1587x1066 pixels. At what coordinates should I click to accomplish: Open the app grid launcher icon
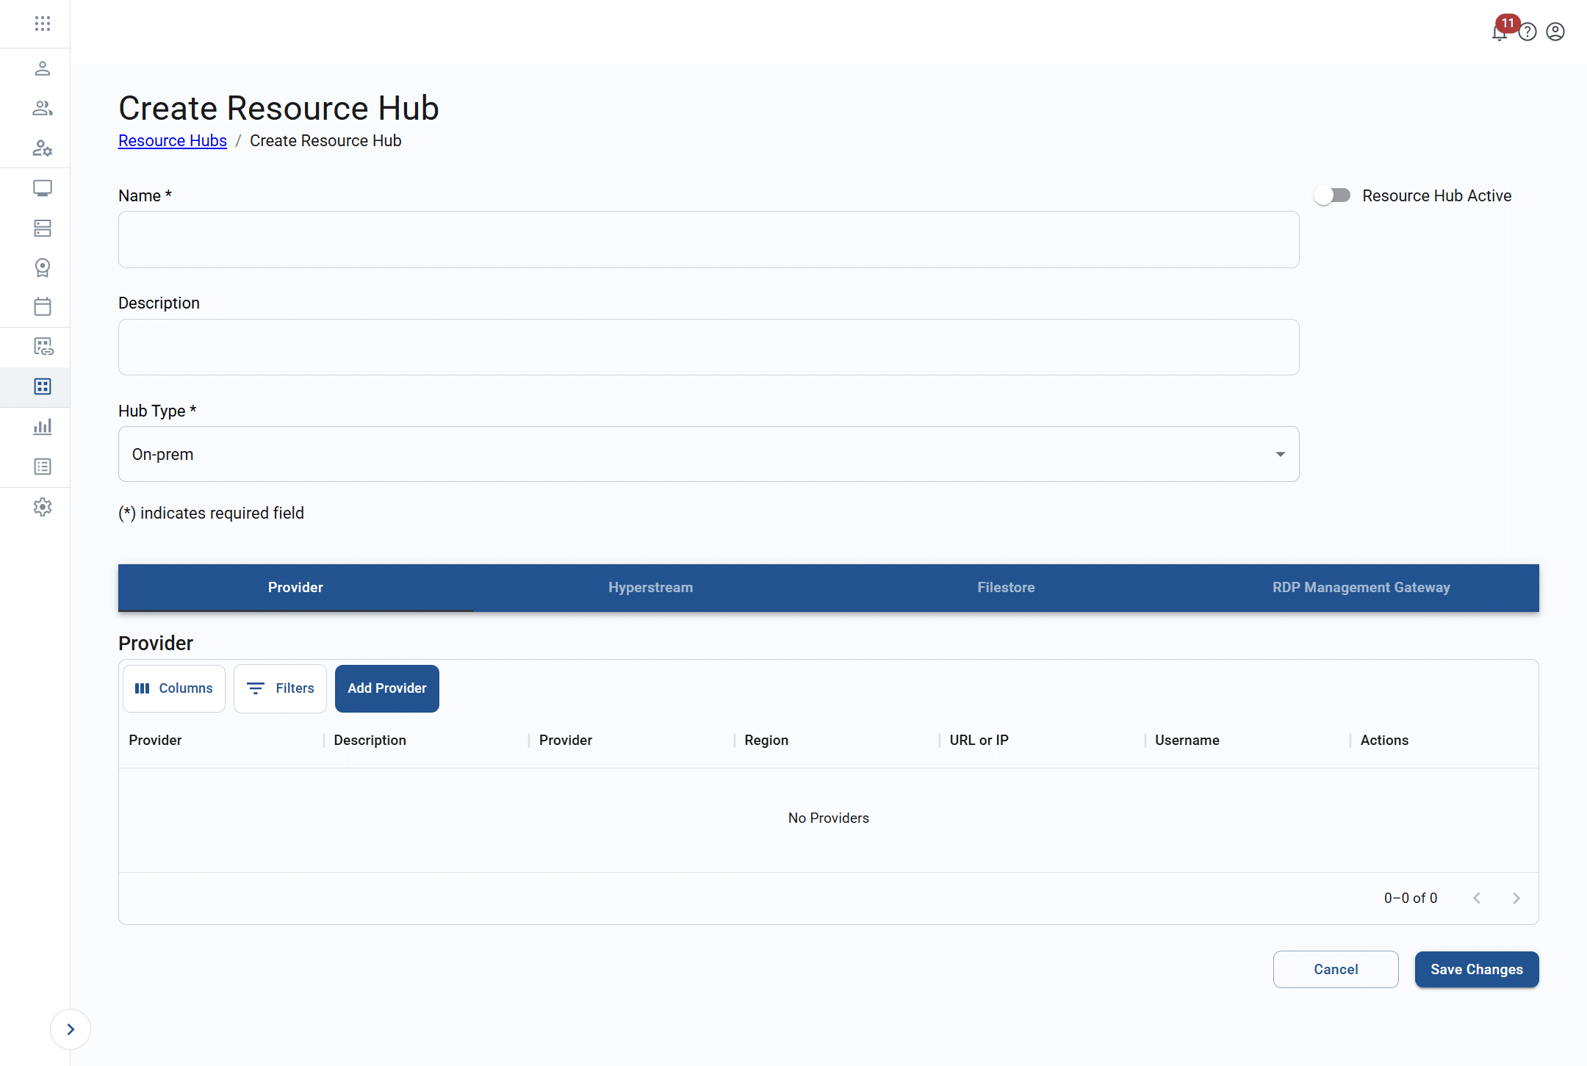coord(42,23)
